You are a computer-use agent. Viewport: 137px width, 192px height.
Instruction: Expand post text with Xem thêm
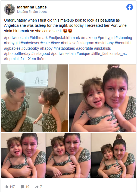[x=37, y=59]
